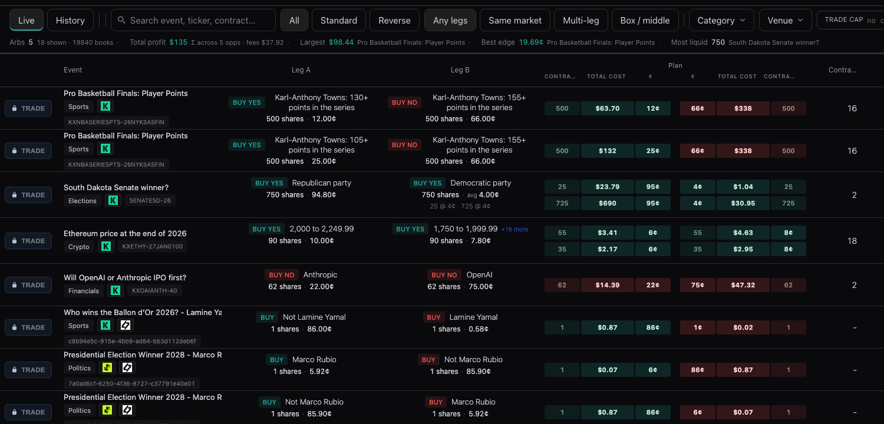Screen dimensions: 884x424
Task: Click the Kalshi icon beside the Financials tag
Action: point(116,291)
